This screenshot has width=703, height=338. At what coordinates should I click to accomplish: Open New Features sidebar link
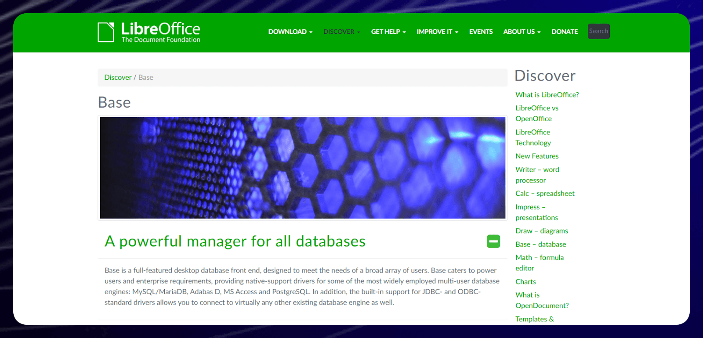(x=537, y=156)
